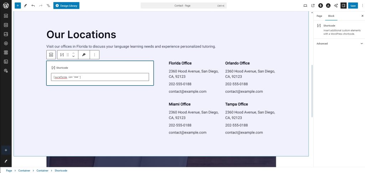Open the WordPress logo menu
This screenshot has height=173, width=365.
[x=6, y=6]
